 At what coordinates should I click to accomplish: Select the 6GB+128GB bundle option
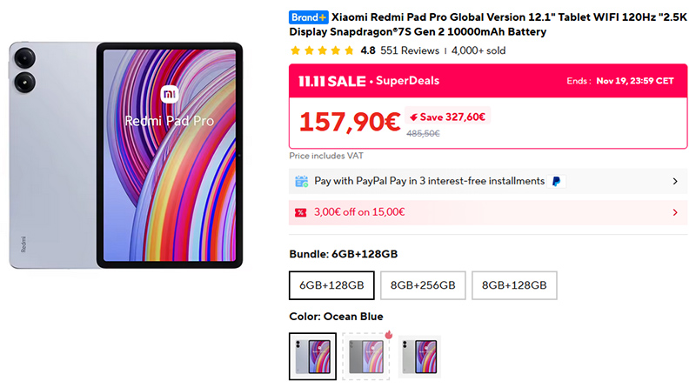coord(331,285)
